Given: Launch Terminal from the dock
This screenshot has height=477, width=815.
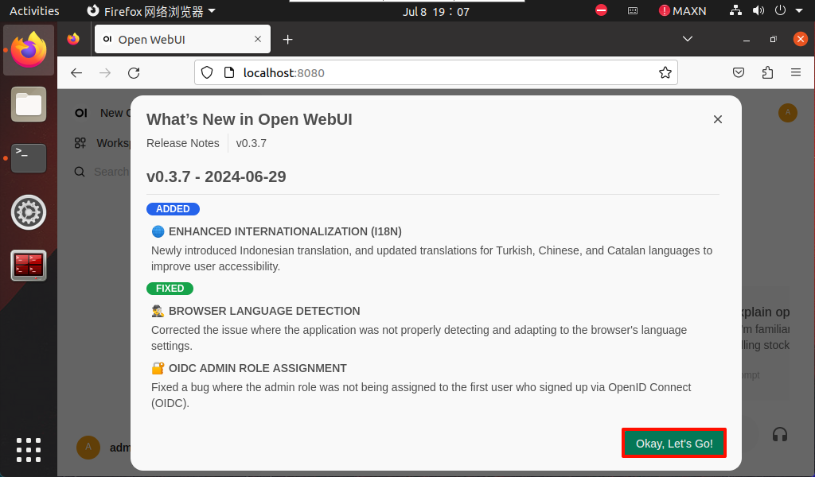Looking at the screenshot, I should 29,158.
